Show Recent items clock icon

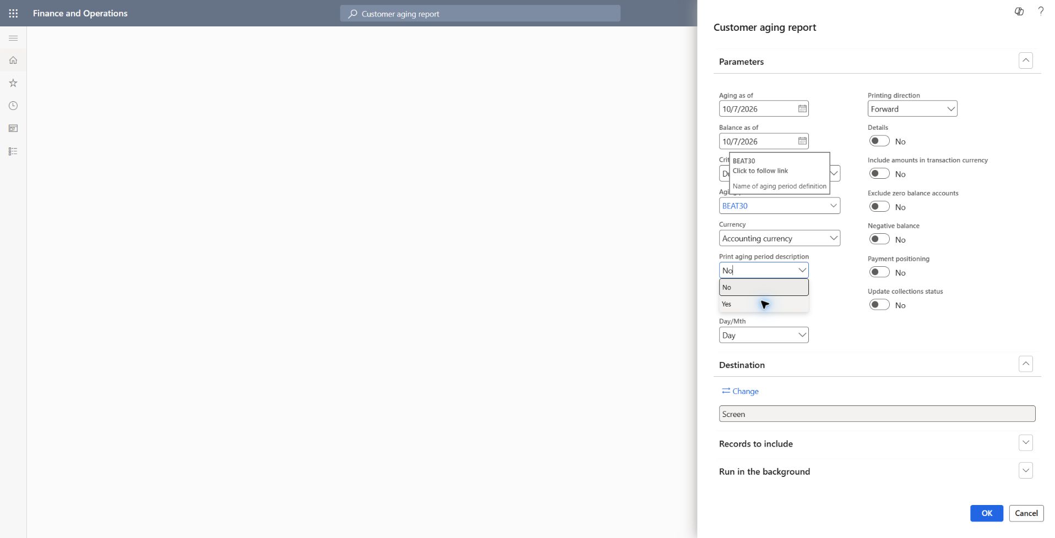(13, 106)
